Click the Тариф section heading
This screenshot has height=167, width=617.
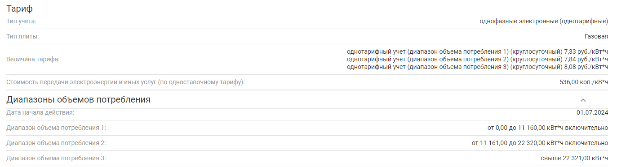click(x=19, y=9)
